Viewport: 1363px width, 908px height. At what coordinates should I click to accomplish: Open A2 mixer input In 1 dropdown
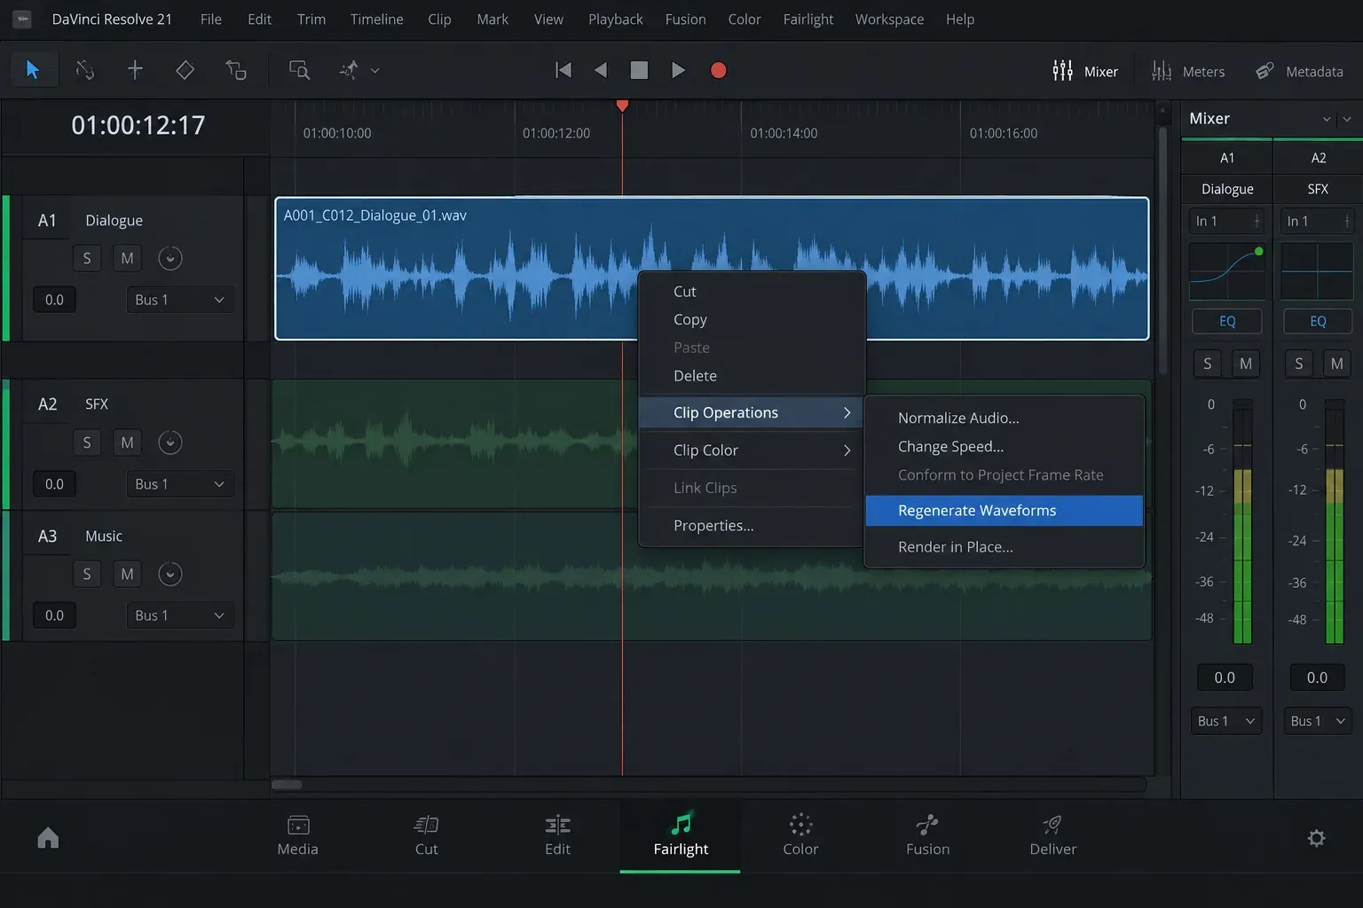click(x=1318, y=221)
